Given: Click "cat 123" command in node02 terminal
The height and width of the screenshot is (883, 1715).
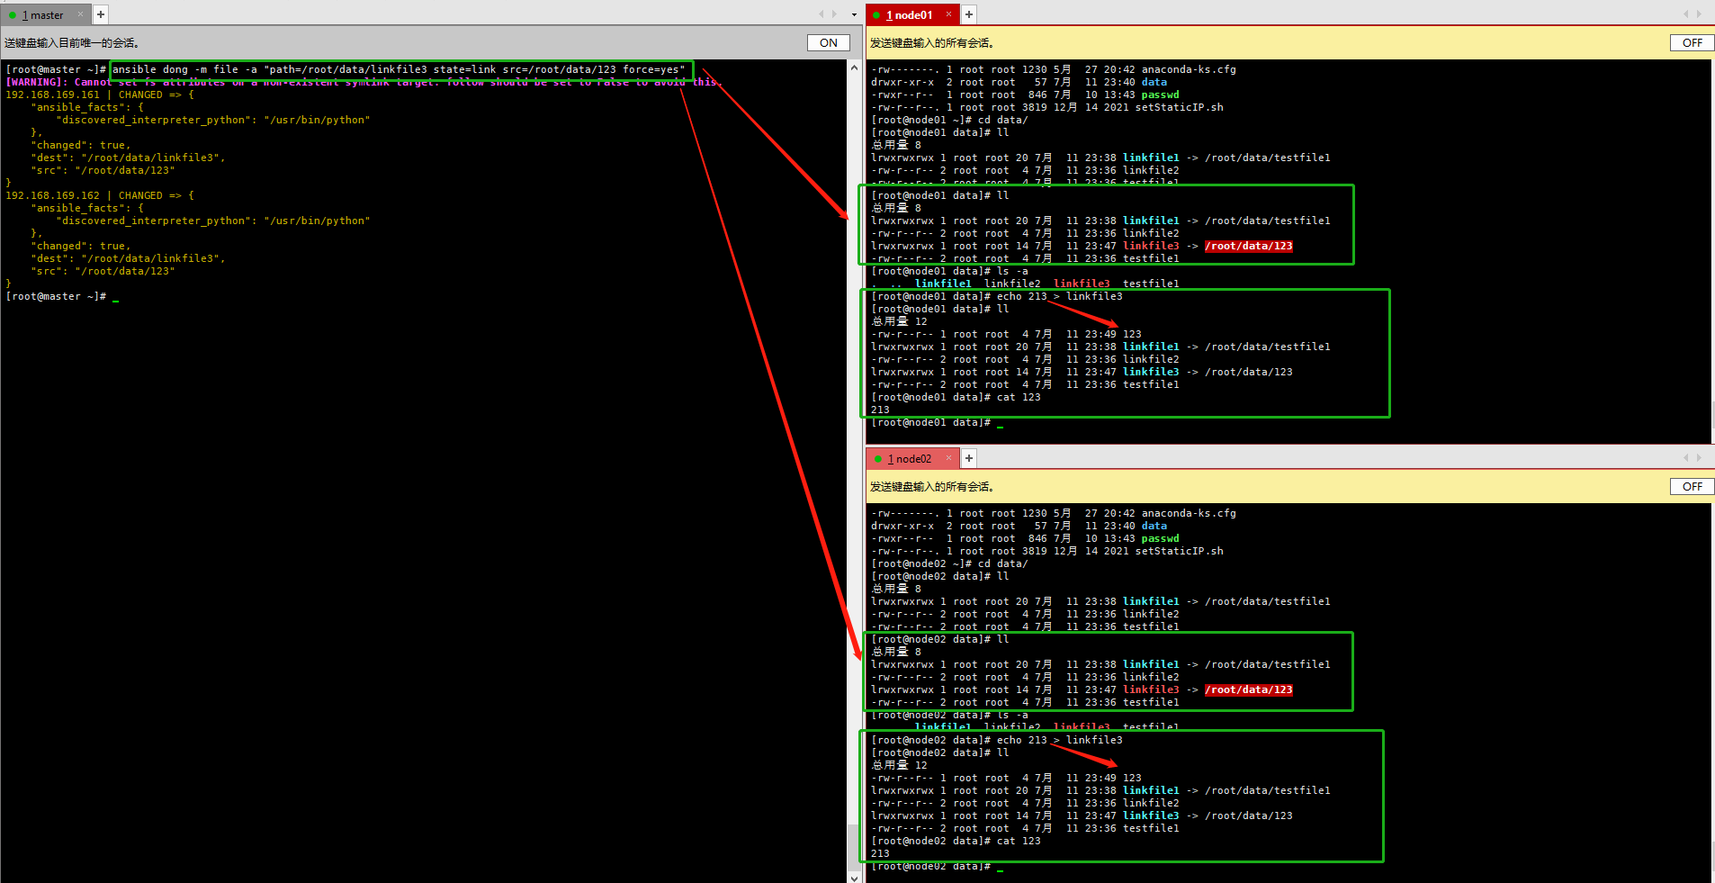Looking at the screenshot, I should [1018, 841].
